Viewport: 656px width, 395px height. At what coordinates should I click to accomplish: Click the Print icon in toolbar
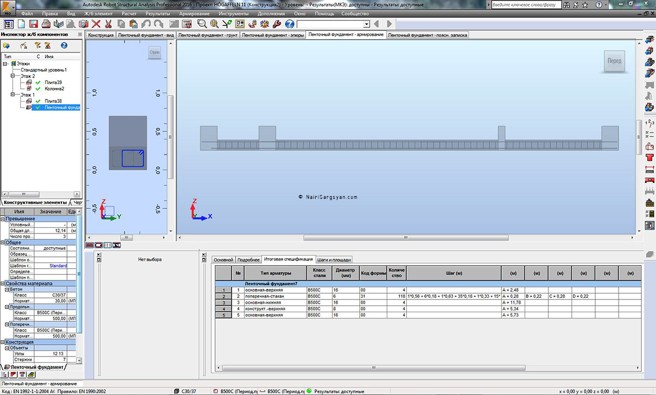click(46, 24)
